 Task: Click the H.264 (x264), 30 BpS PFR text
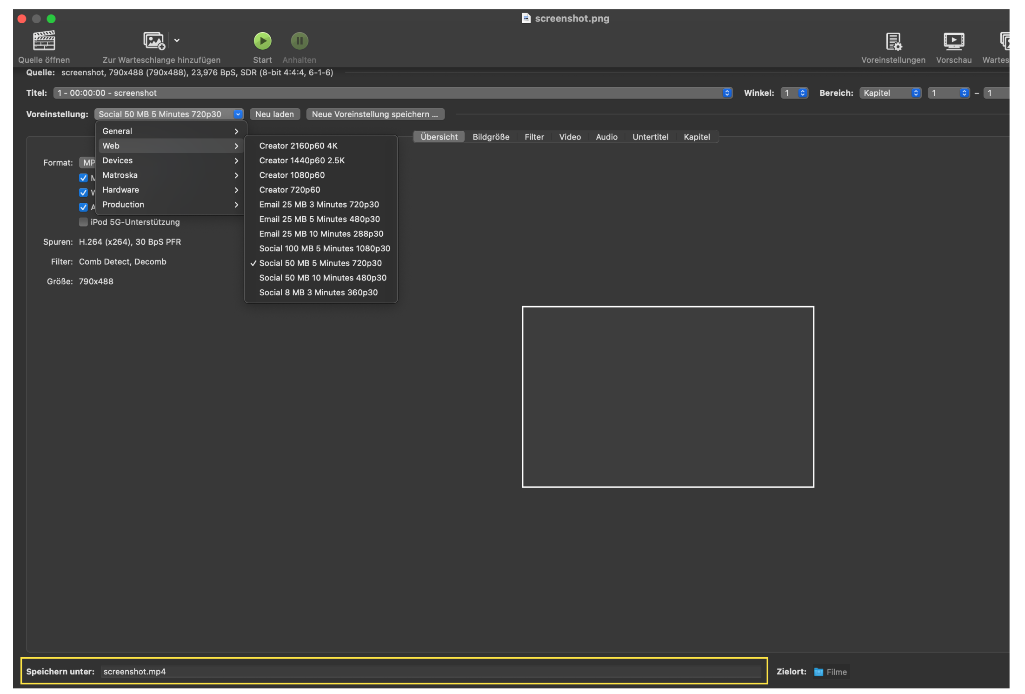tap(130, 242)
